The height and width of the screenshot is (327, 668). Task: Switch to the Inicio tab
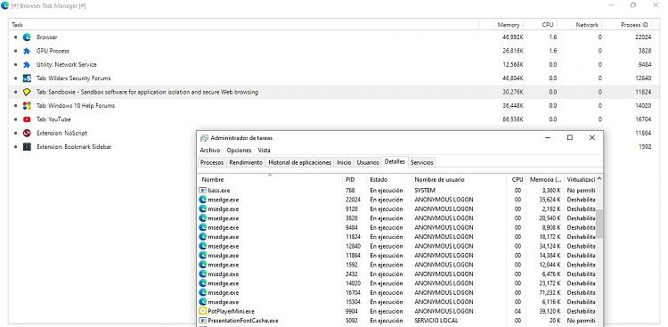344,162
